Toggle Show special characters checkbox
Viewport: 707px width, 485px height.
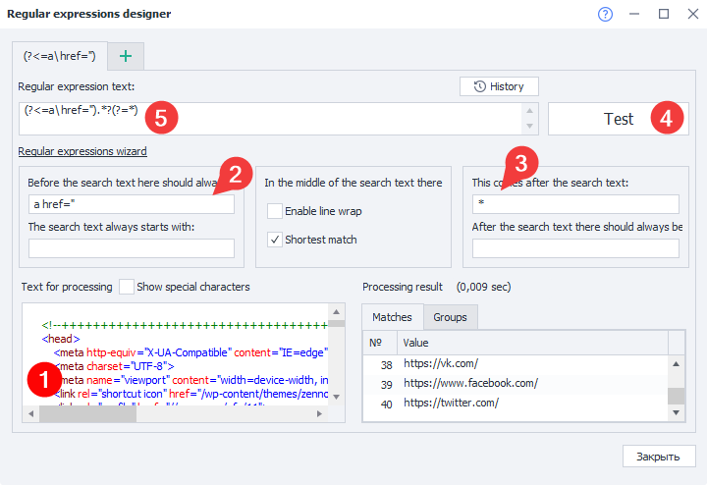click(127, 287)
